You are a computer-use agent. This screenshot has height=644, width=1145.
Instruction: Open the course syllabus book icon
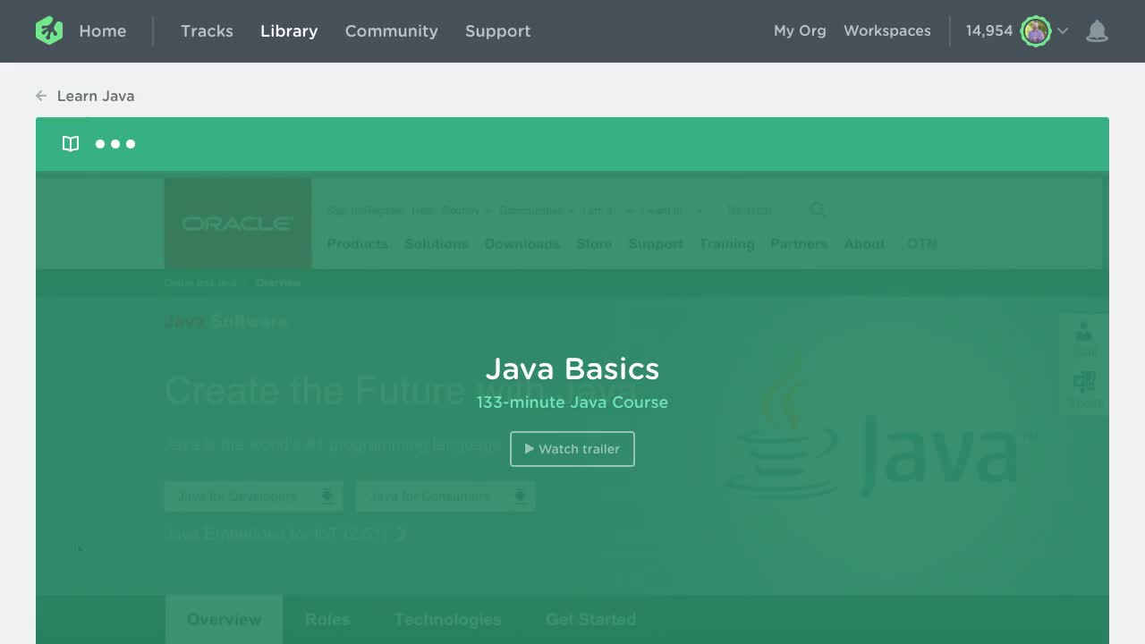pos(70,143)
